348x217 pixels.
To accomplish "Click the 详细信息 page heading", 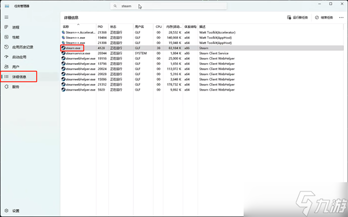I will (71, 17).
